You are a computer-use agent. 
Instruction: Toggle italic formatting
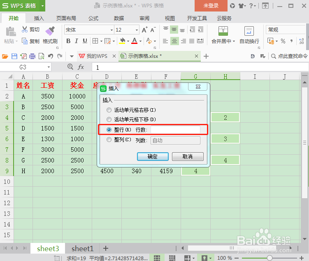[77, 41]
